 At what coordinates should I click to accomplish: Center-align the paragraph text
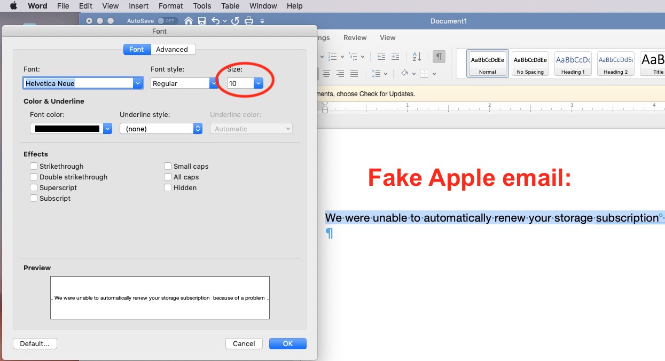pos(326,73)
